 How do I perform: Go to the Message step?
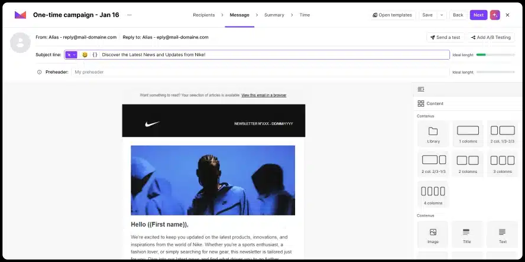239,15
